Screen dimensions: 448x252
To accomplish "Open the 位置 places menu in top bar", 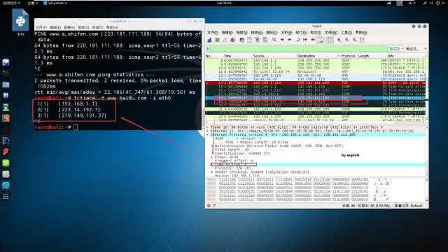I will [x=33, y=3].
